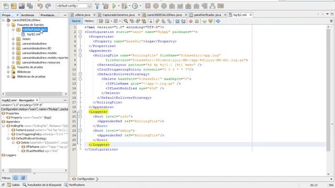335x188 pixels.
Task: Expand the Sesion package node
Action: [x=13, y=39]
